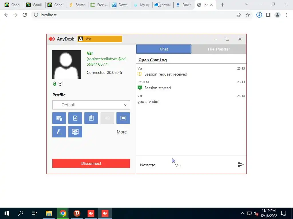Minimize the AnyDesk window
293x219 pixels.
click(215, 39)
